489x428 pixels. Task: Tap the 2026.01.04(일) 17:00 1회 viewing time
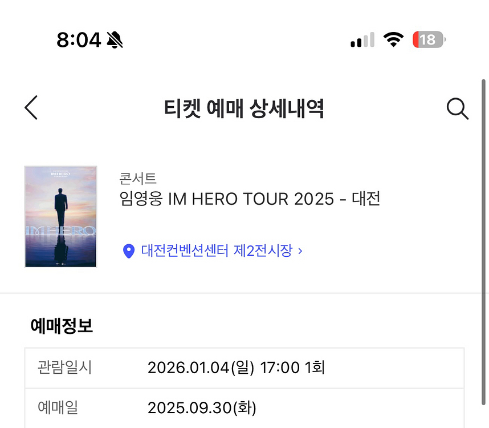tap(236, 367)
